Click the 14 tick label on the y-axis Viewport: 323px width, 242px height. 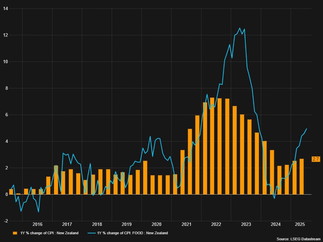click(5, 8)
